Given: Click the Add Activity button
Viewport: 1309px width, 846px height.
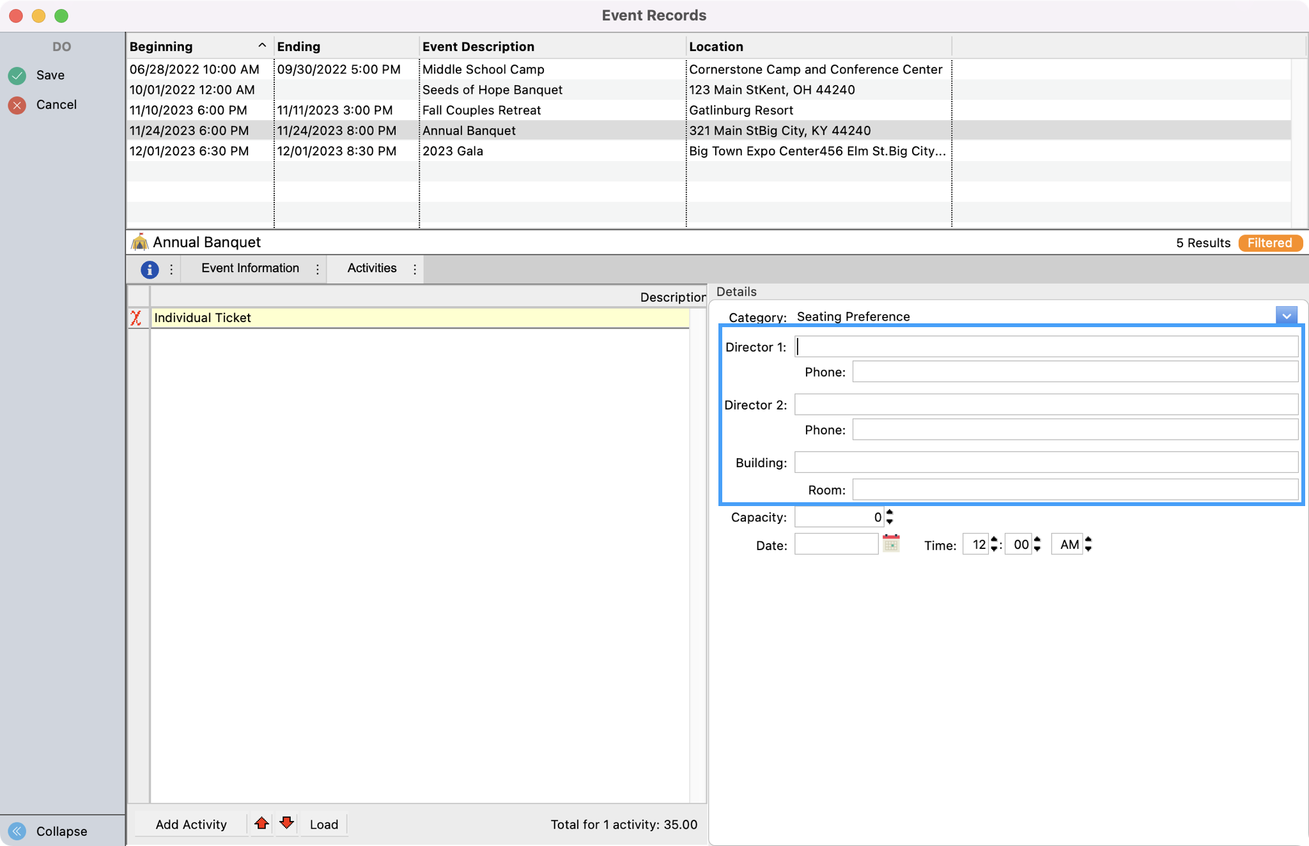Looking at the screenshot, I should click(x=190, y=824).
